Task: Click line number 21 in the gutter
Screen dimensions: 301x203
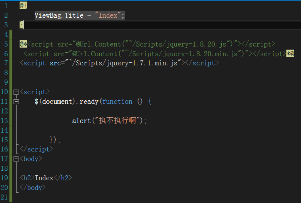Action: pyautogui.click(x=4, y=197)
